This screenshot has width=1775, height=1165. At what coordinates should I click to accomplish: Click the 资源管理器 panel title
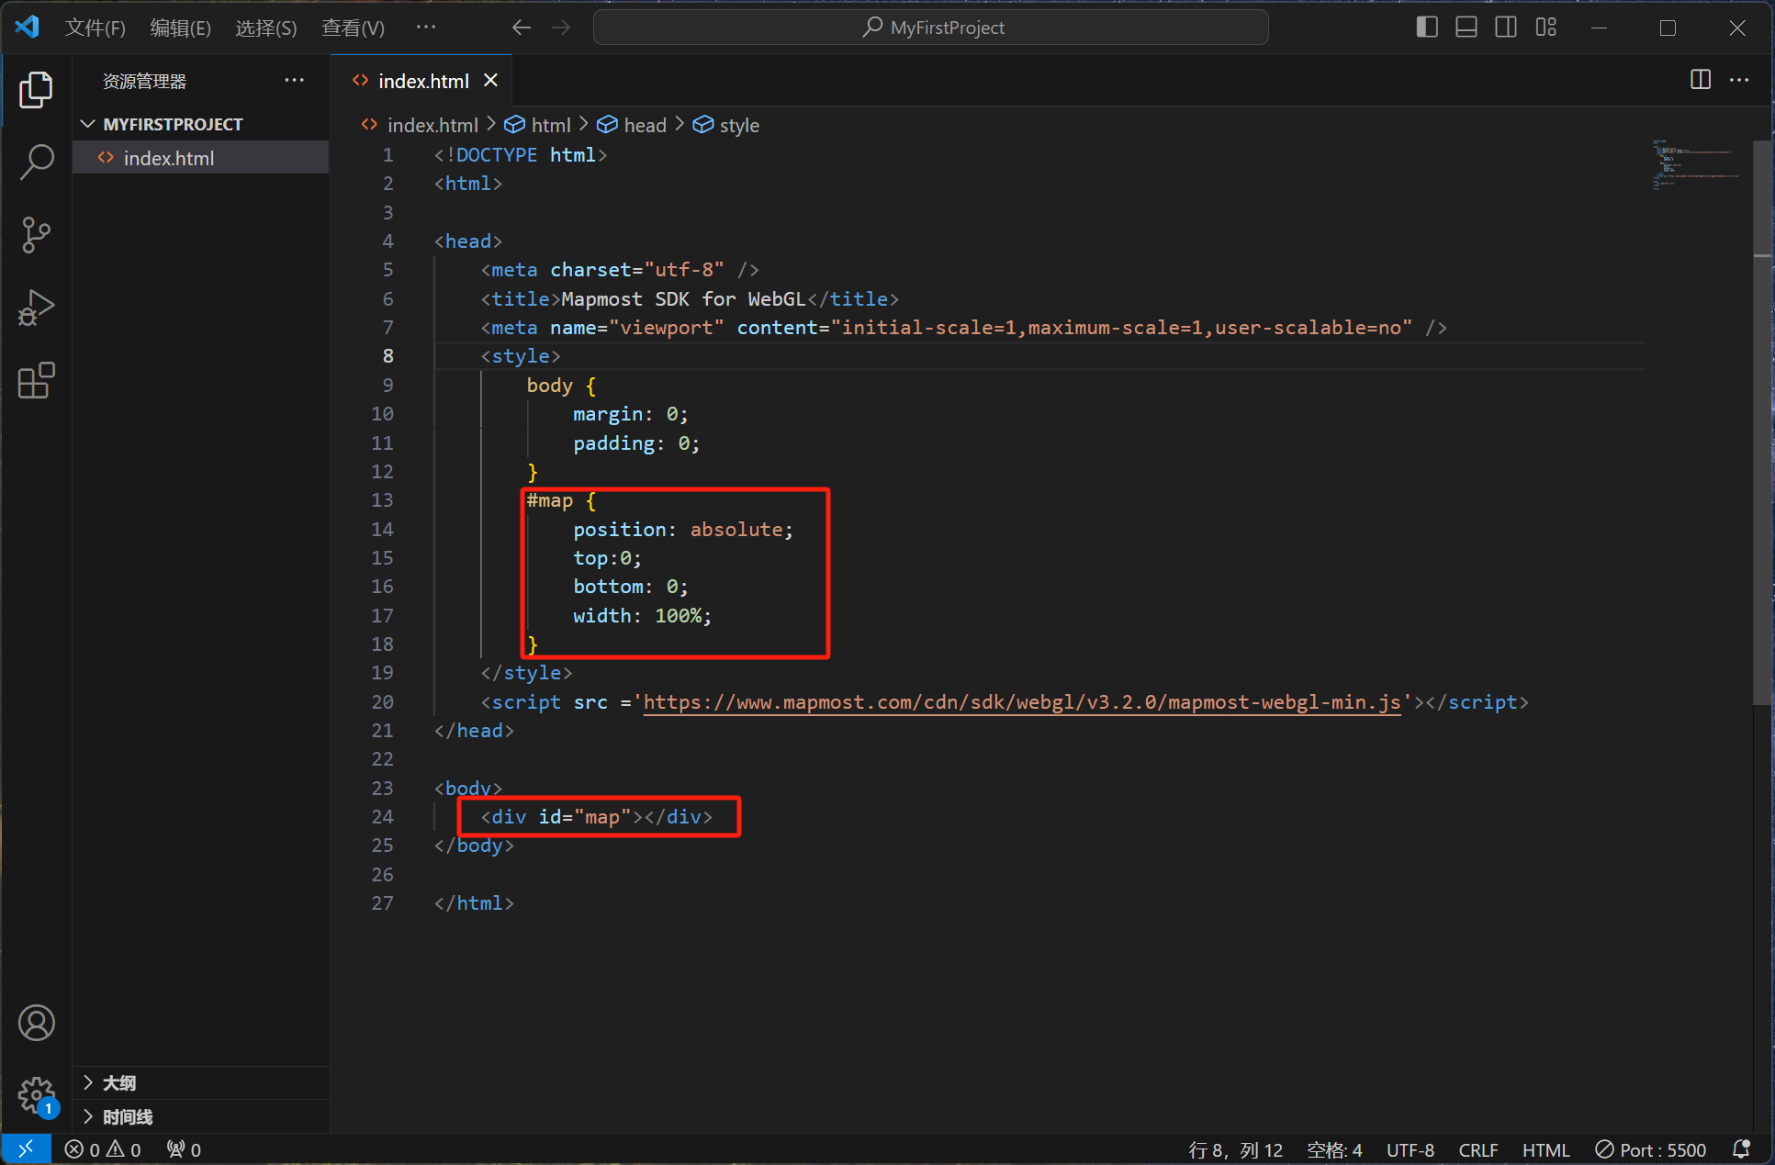[144, 81]
